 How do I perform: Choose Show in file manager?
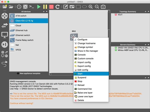click(x=91, y=51)
